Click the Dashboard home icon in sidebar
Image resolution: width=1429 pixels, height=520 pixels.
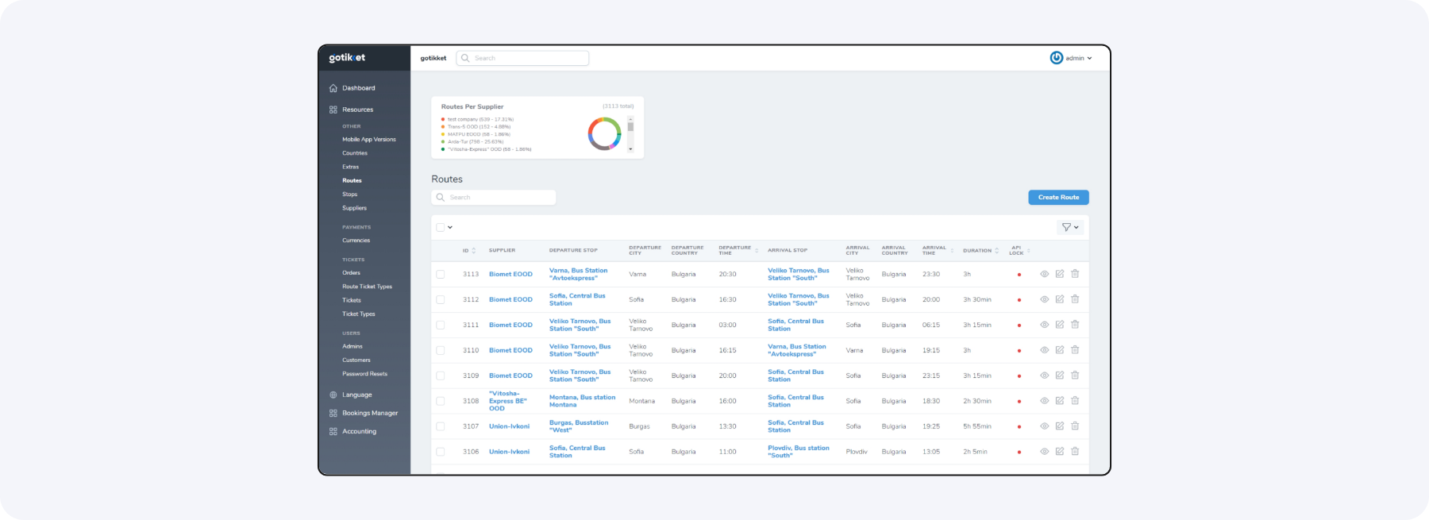pos(333,88)
